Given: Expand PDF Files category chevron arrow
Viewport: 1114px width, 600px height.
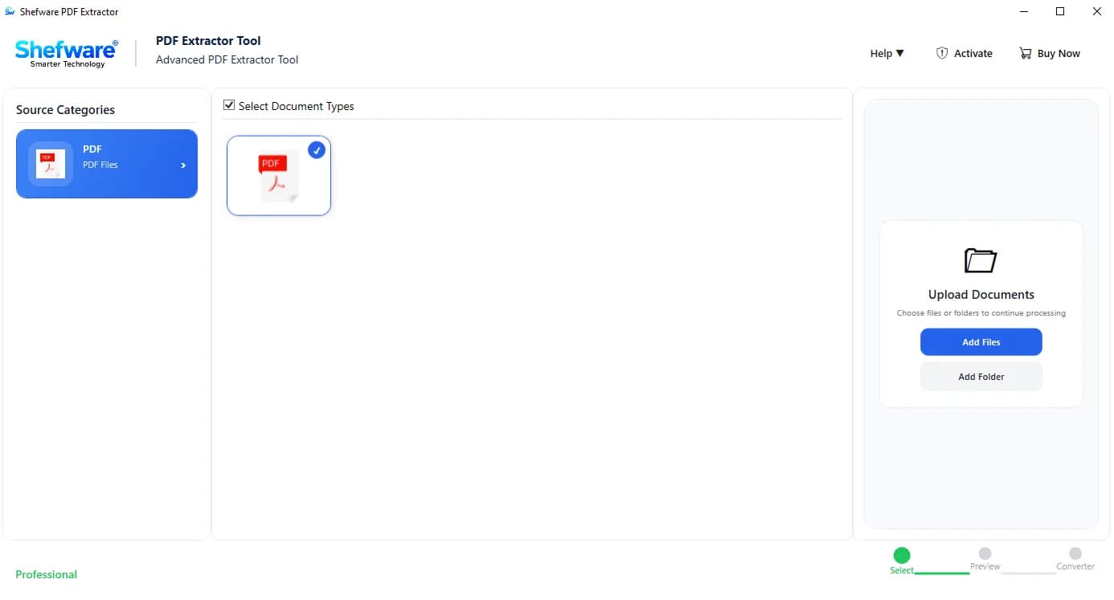Looking at the screenshot, I should [183, 165].
